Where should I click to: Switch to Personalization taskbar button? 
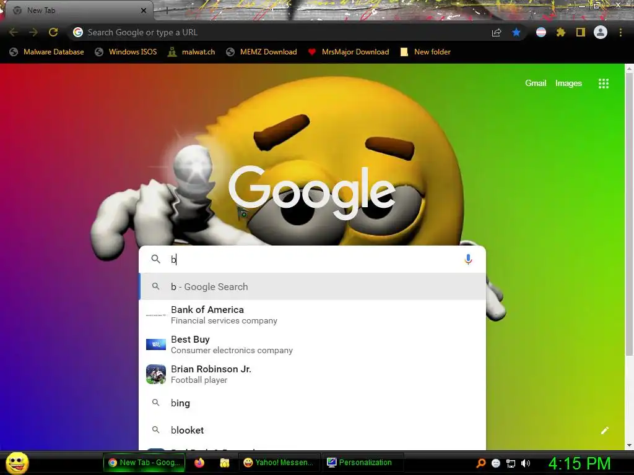click(362, 463)
